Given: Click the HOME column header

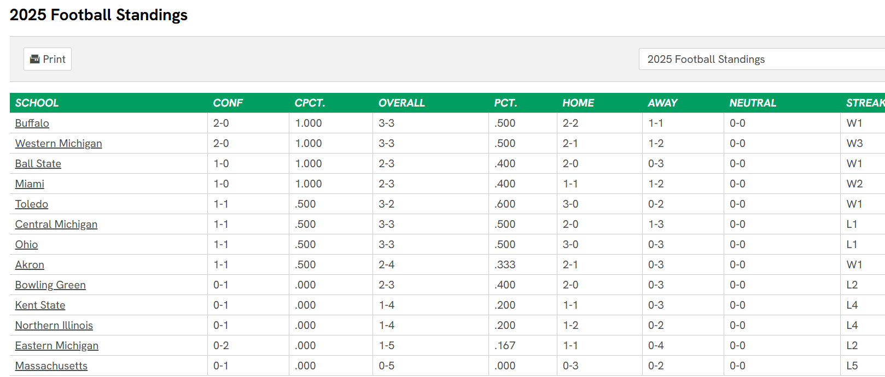Looking at the screenshot, I should tap(578, 103).
